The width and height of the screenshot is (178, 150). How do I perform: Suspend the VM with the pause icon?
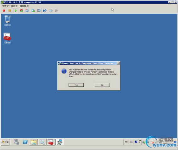point(9,11)
